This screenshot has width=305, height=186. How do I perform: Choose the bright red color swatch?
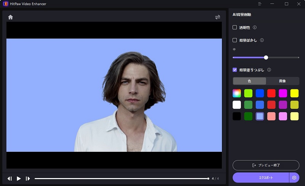pyautogui.click(x=271, y=93)
